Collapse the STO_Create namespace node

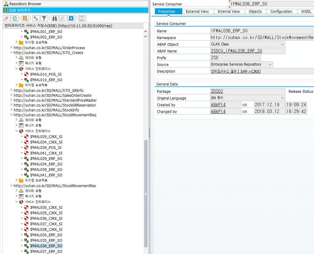point(11,53)
